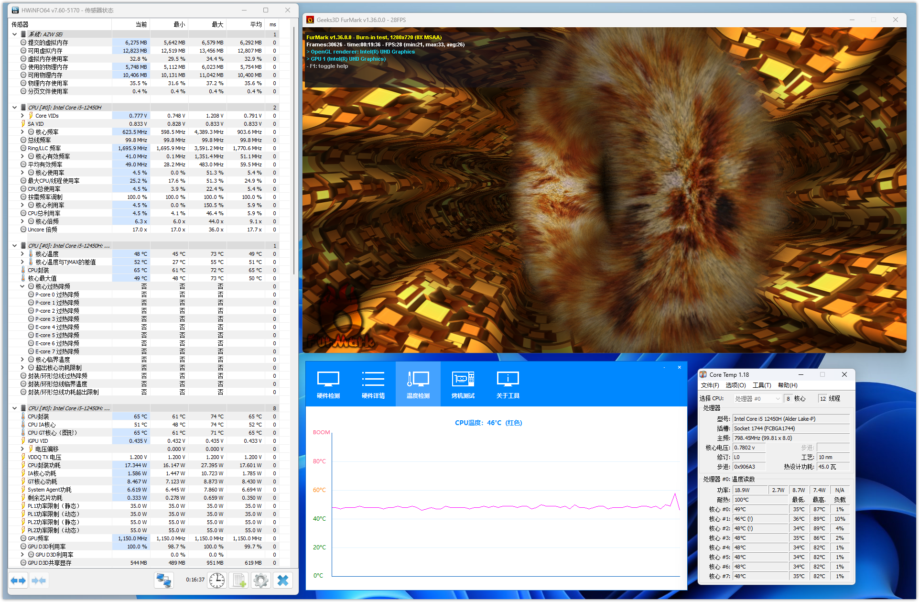Reset sensor timer with clock icon
The width and height of the screenshot is (919, 602).
pyautogui.click(x=216, y=580)
